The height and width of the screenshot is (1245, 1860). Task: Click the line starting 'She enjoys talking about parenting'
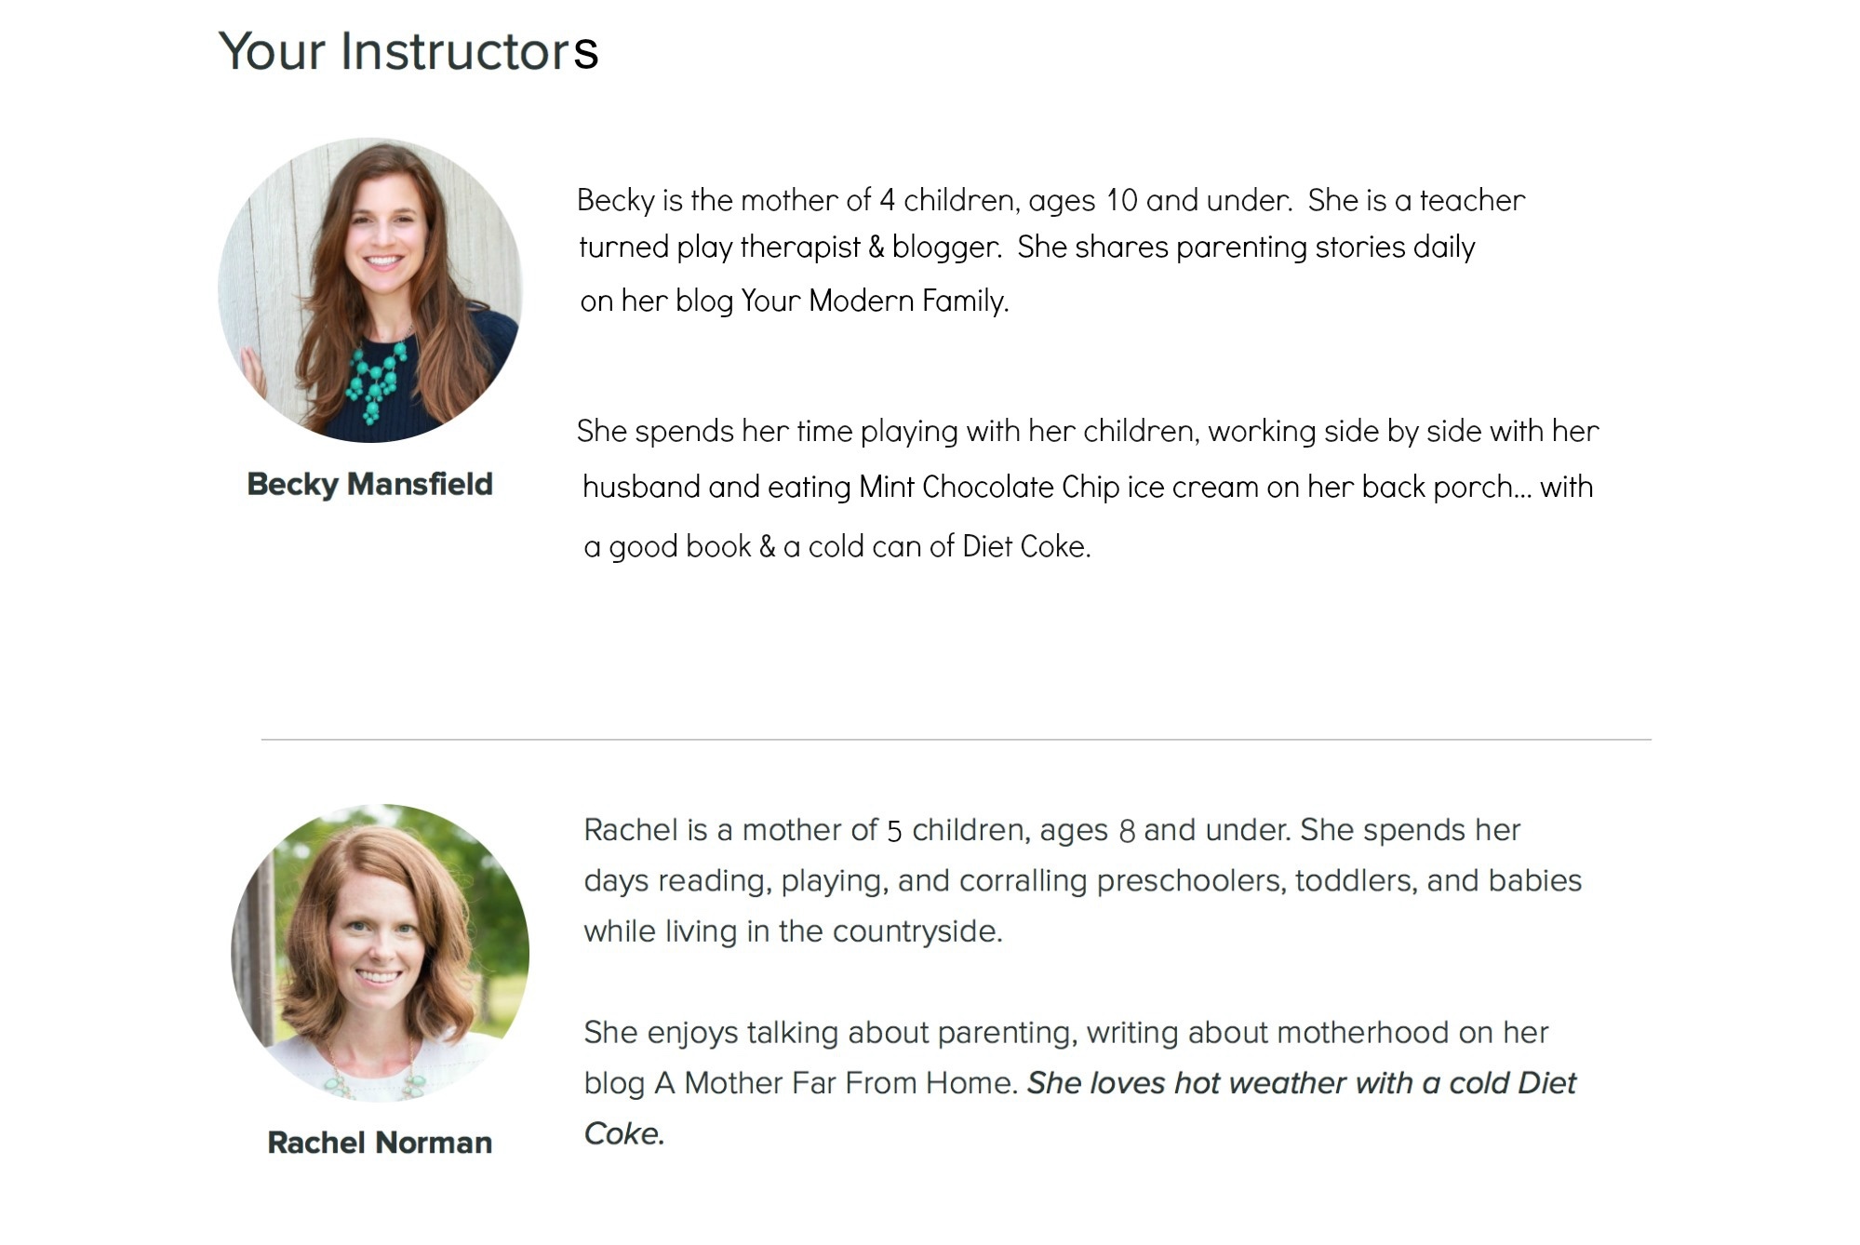click(x=1066, y=1033)
